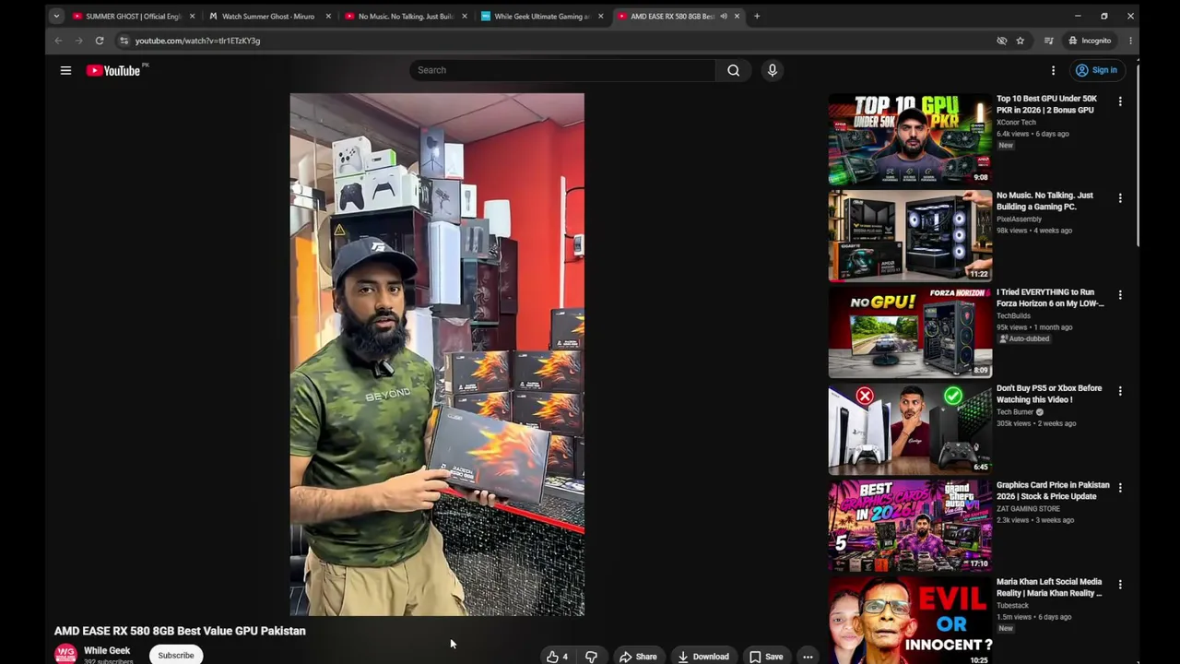
Task: Focus the YouTube search box
Action: click(x=562, y=70)
